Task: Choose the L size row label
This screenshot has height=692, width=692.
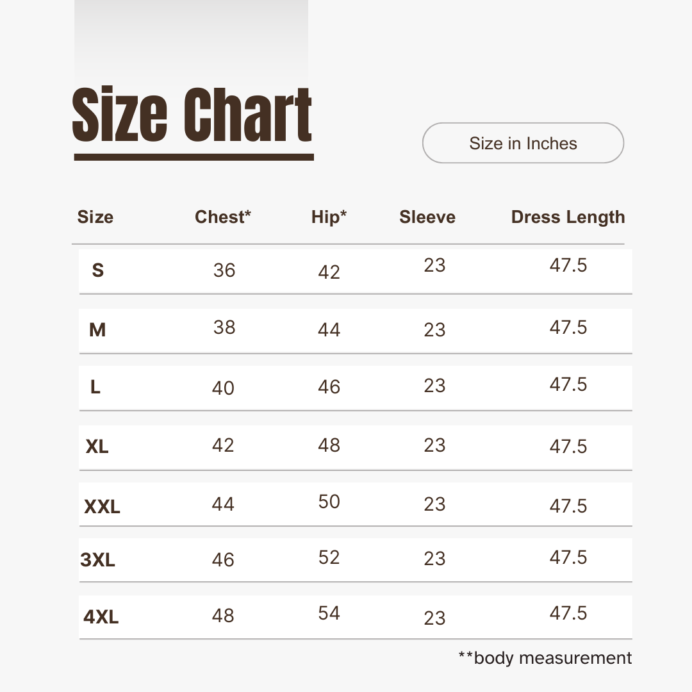Action: pos(95,387)
